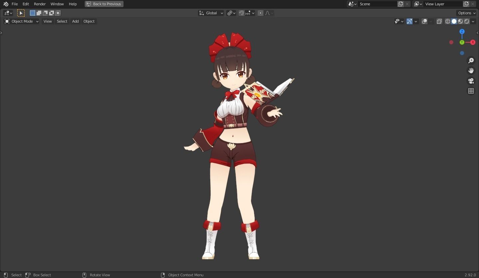Create a new scene with copy icon
Viewport: 479px width, 278px height.
click(x=400, y=4)
